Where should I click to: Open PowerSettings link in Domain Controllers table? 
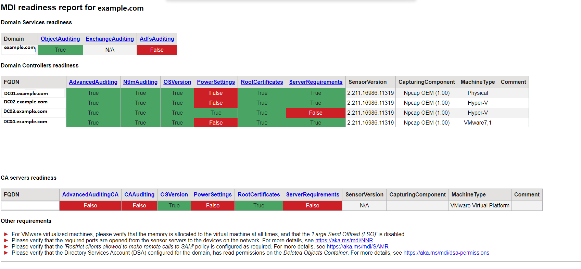216,82
